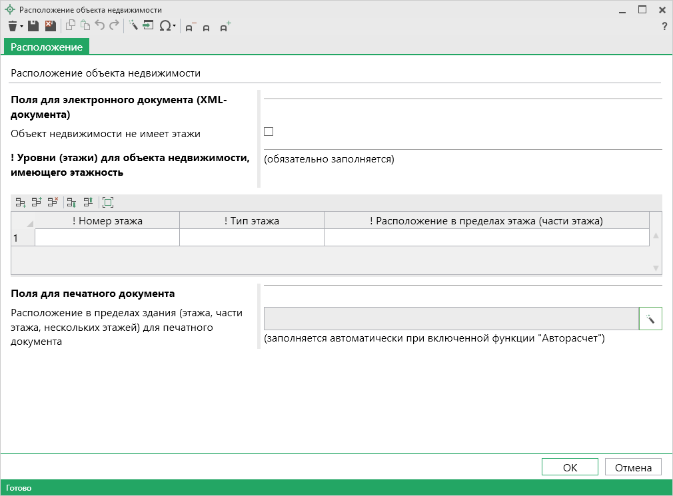This screenshot has height=496, width=673.
Task: Check 'Объект недвижимости не имеет этажи' checkbox
Action: tap(269, 132)
